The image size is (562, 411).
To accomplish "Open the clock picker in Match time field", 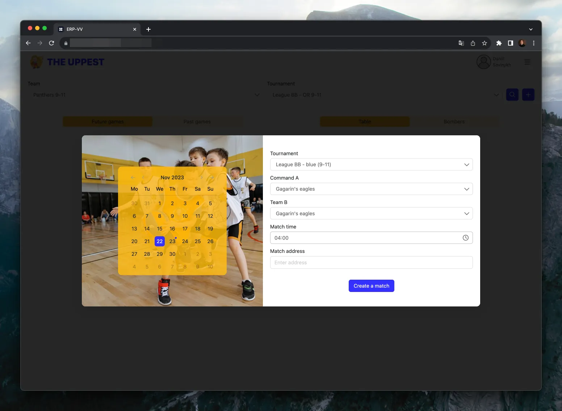I will [466, 238].
